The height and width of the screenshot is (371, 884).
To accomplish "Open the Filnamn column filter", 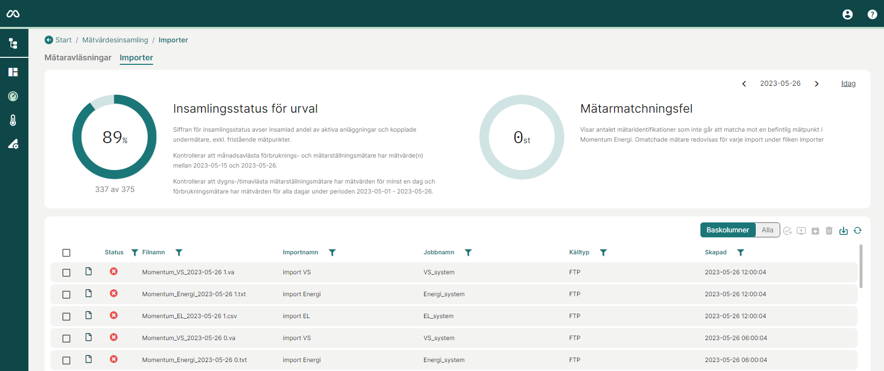I will point(179,253).
